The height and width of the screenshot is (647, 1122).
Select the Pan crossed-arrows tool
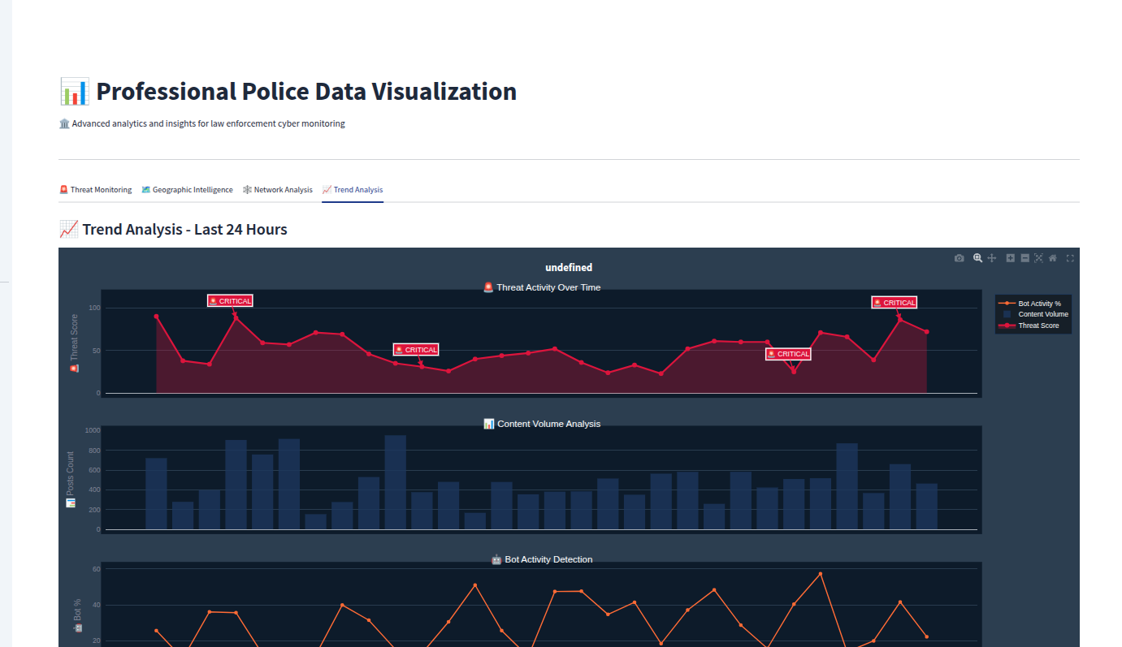[x=992, y=258]
